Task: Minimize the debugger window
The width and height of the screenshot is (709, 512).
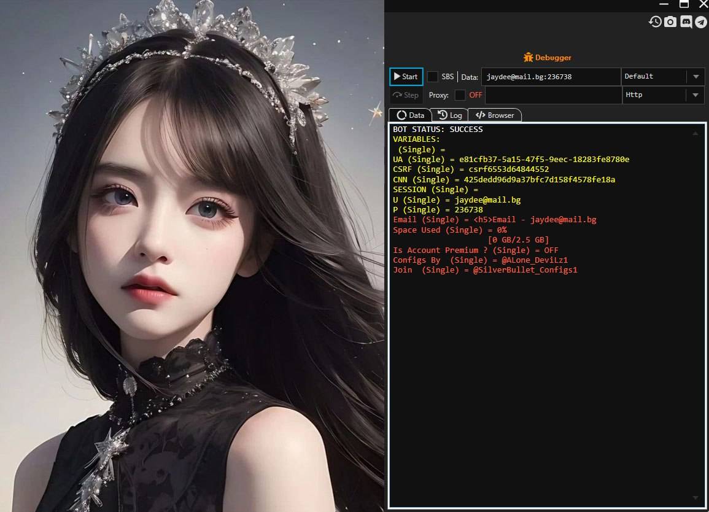Action: [664, 4]
